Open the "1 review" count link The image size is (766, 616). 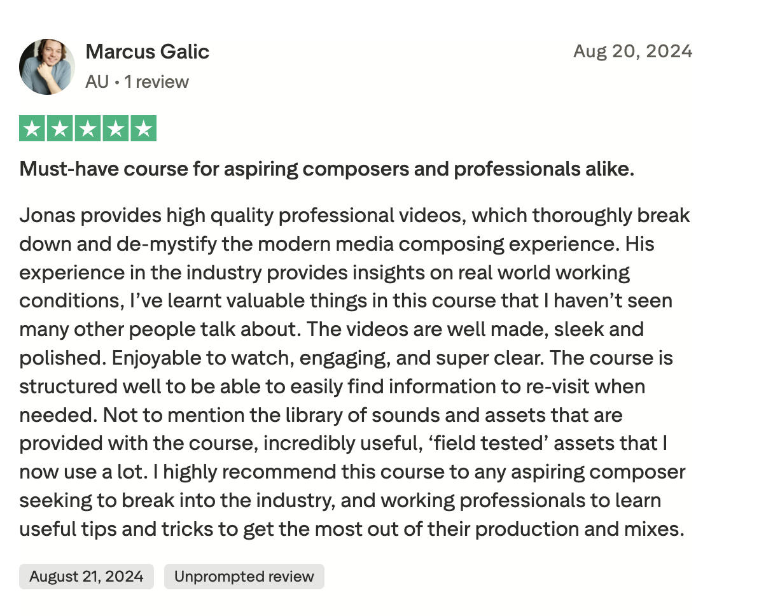(157, 82)
